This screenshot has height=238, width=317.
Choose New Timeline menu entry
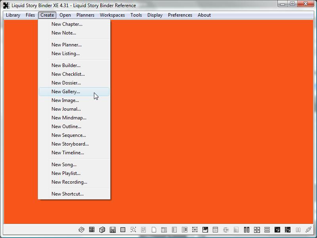68,153
